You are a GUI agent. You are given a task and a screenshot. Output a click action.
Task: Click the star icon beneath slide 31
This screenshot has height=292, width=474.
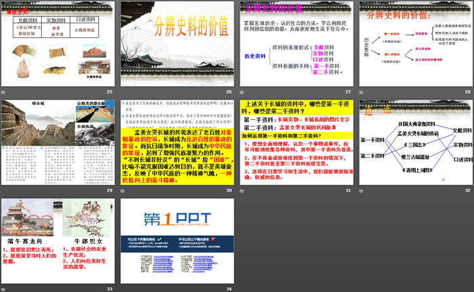point(242,191)
